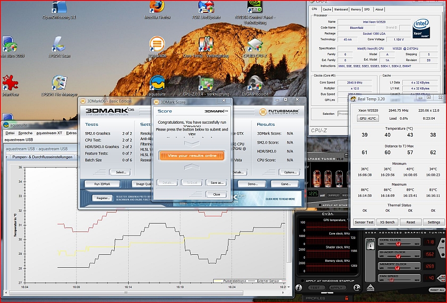Click the 3DMark06 window title icon
This screenshot has width=447, height=303.
(83, 101)
